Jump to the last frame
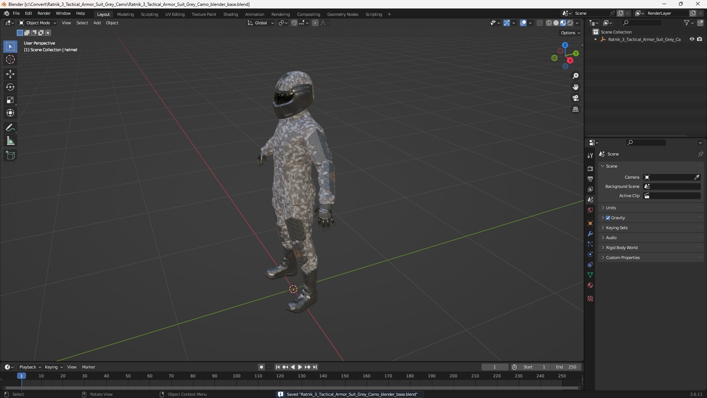 click(x=315, y=367)
